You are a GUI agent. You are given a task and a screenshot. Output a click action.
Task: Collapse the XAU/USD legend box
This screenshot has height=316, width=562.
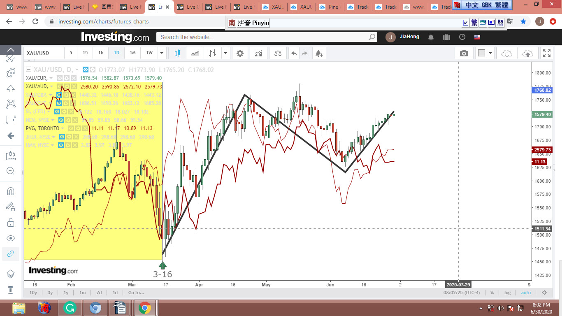28,70
